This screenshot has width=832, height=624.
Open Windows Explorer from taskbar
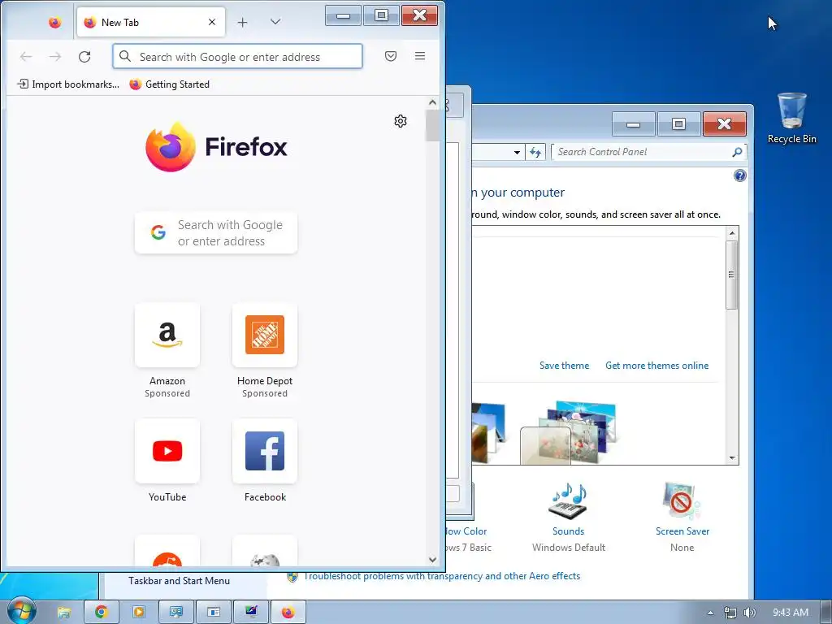(64, 613)
